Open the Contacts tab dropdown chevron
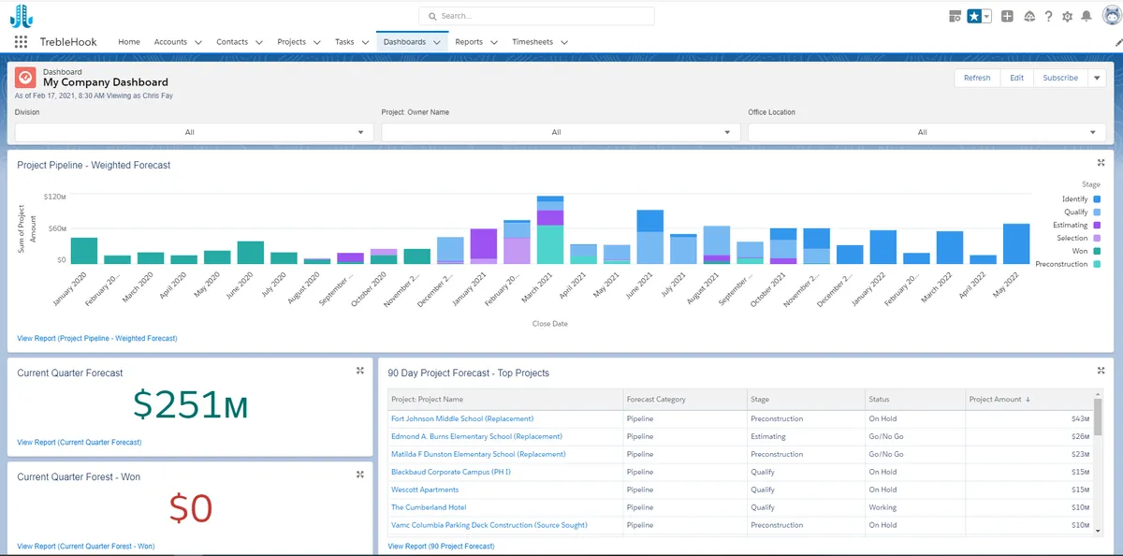Image resolution: width=1123 pixels, height=556 pixels. [x=257, y=42]
